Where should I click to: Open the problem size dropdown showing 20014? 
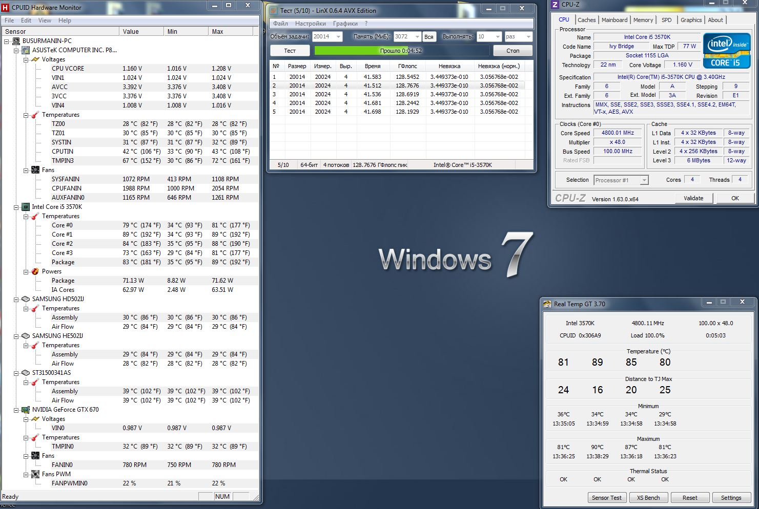[338, 37]
